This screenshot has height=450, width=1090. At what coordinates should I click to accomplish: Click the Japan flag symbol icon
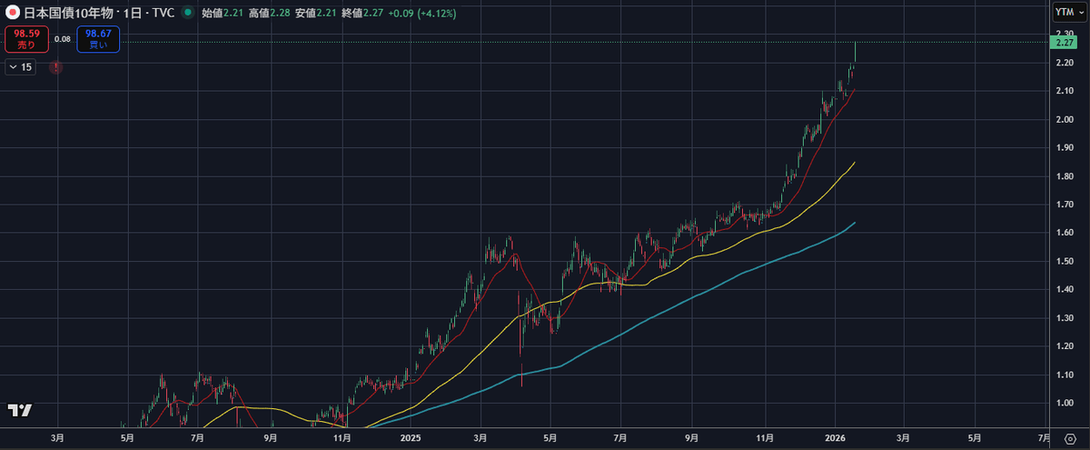coord(14,14)
